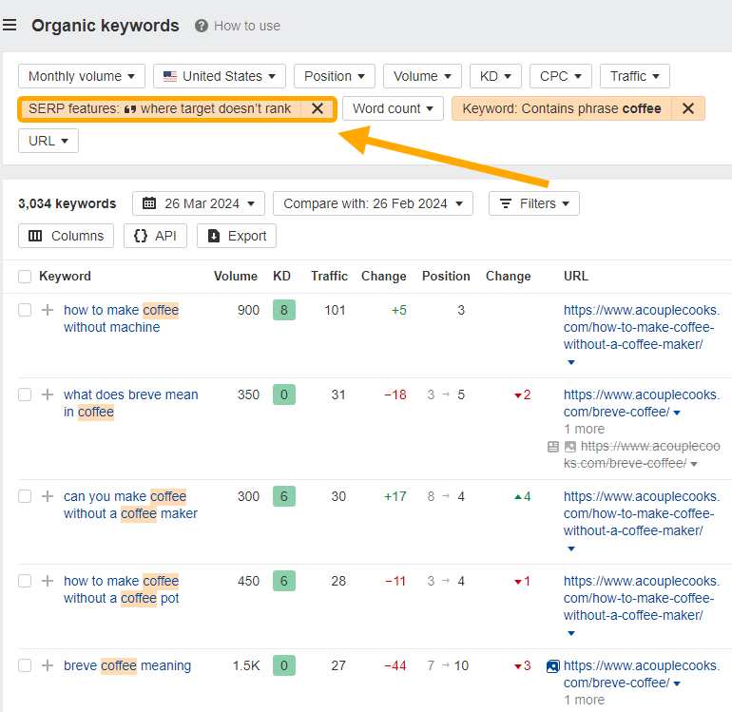Click KD badge 8 in first row
The image size is (732, 712).
point(284,310)
